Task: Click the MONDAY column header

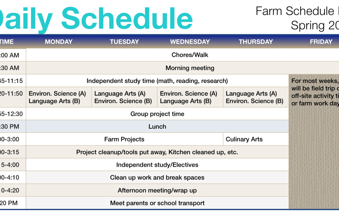Action: [59, 42]
